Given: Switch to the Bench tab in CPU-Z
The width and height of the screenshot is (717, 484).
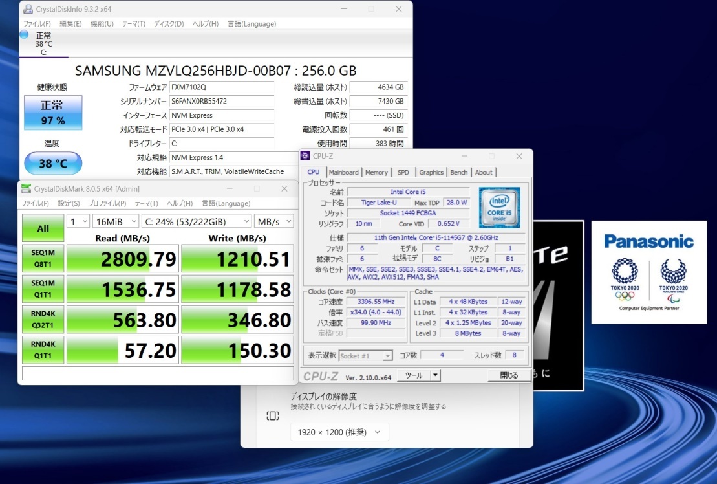Looking at the screenshot, I should [x=459, y=173].
